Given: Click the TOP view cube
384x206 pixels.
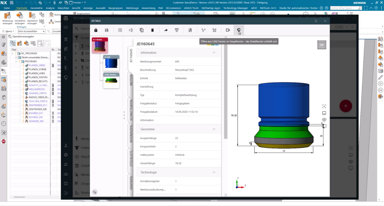Looking at the screenshot, I should [x=322, y=45].
